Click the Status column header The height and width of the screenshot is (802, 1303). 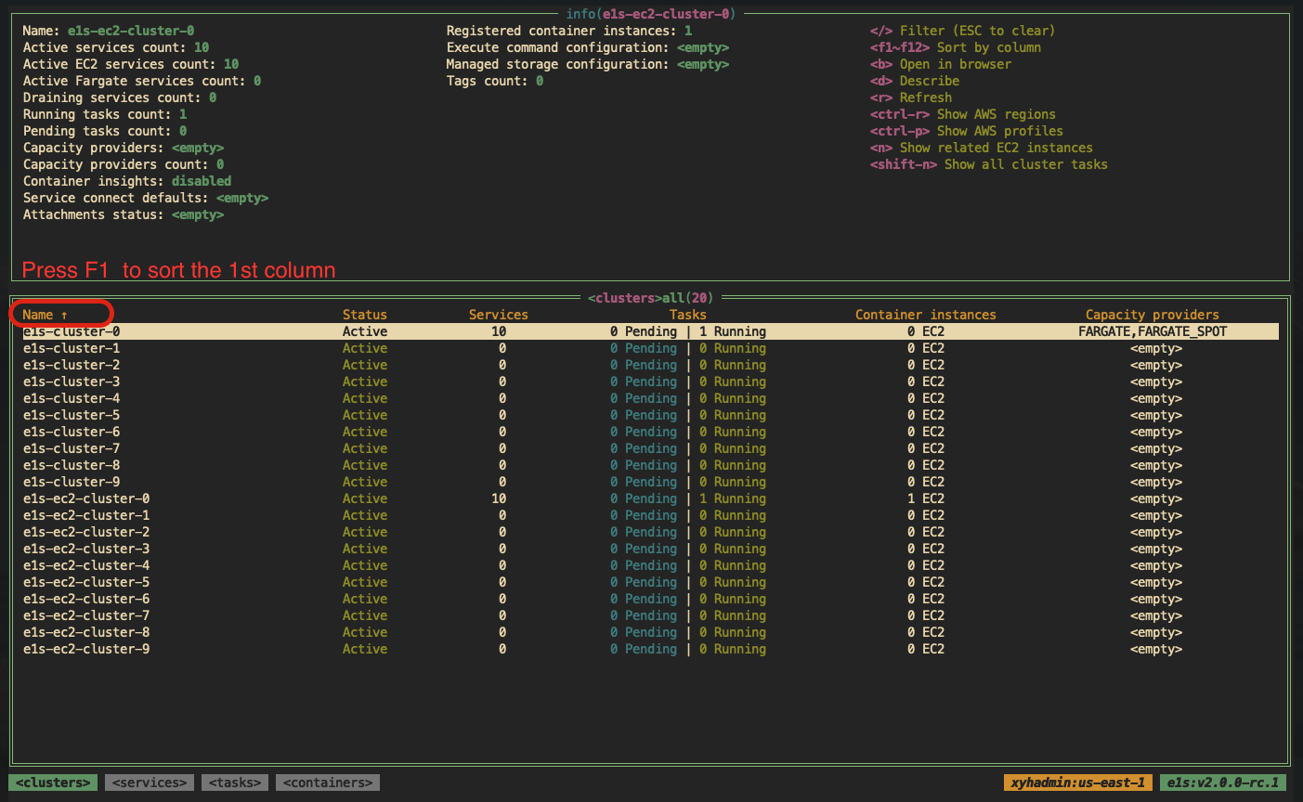click(x=365, y=315)
